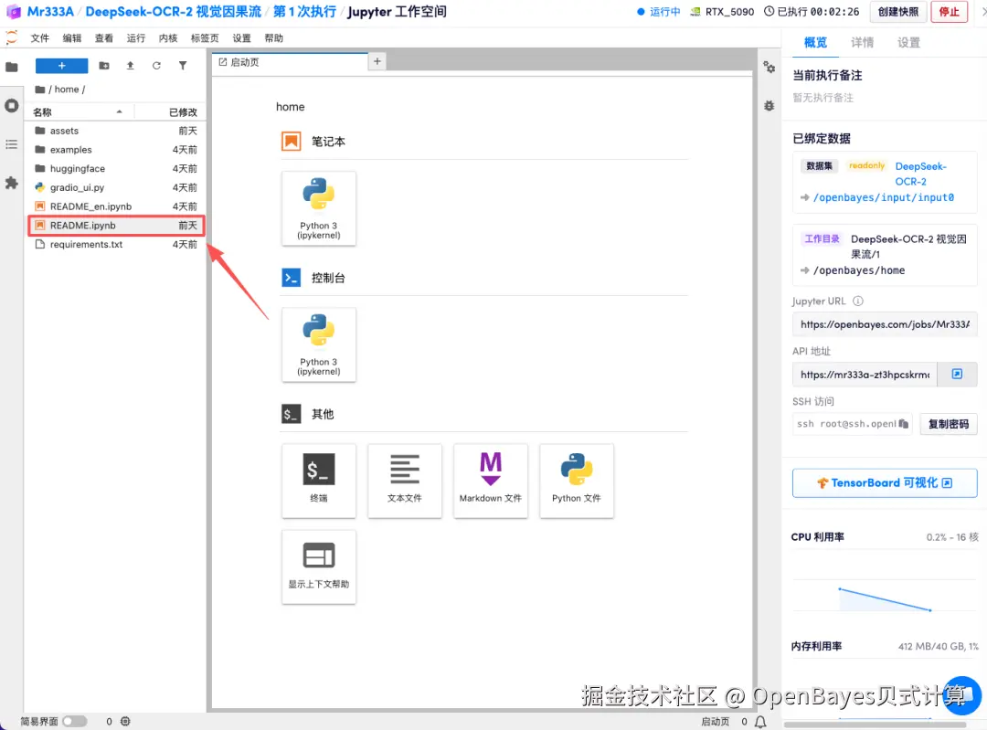Select the requirements.txt file
Viewport: 987px width, 730px height.
pyautogui.click(x=116, y=244)
